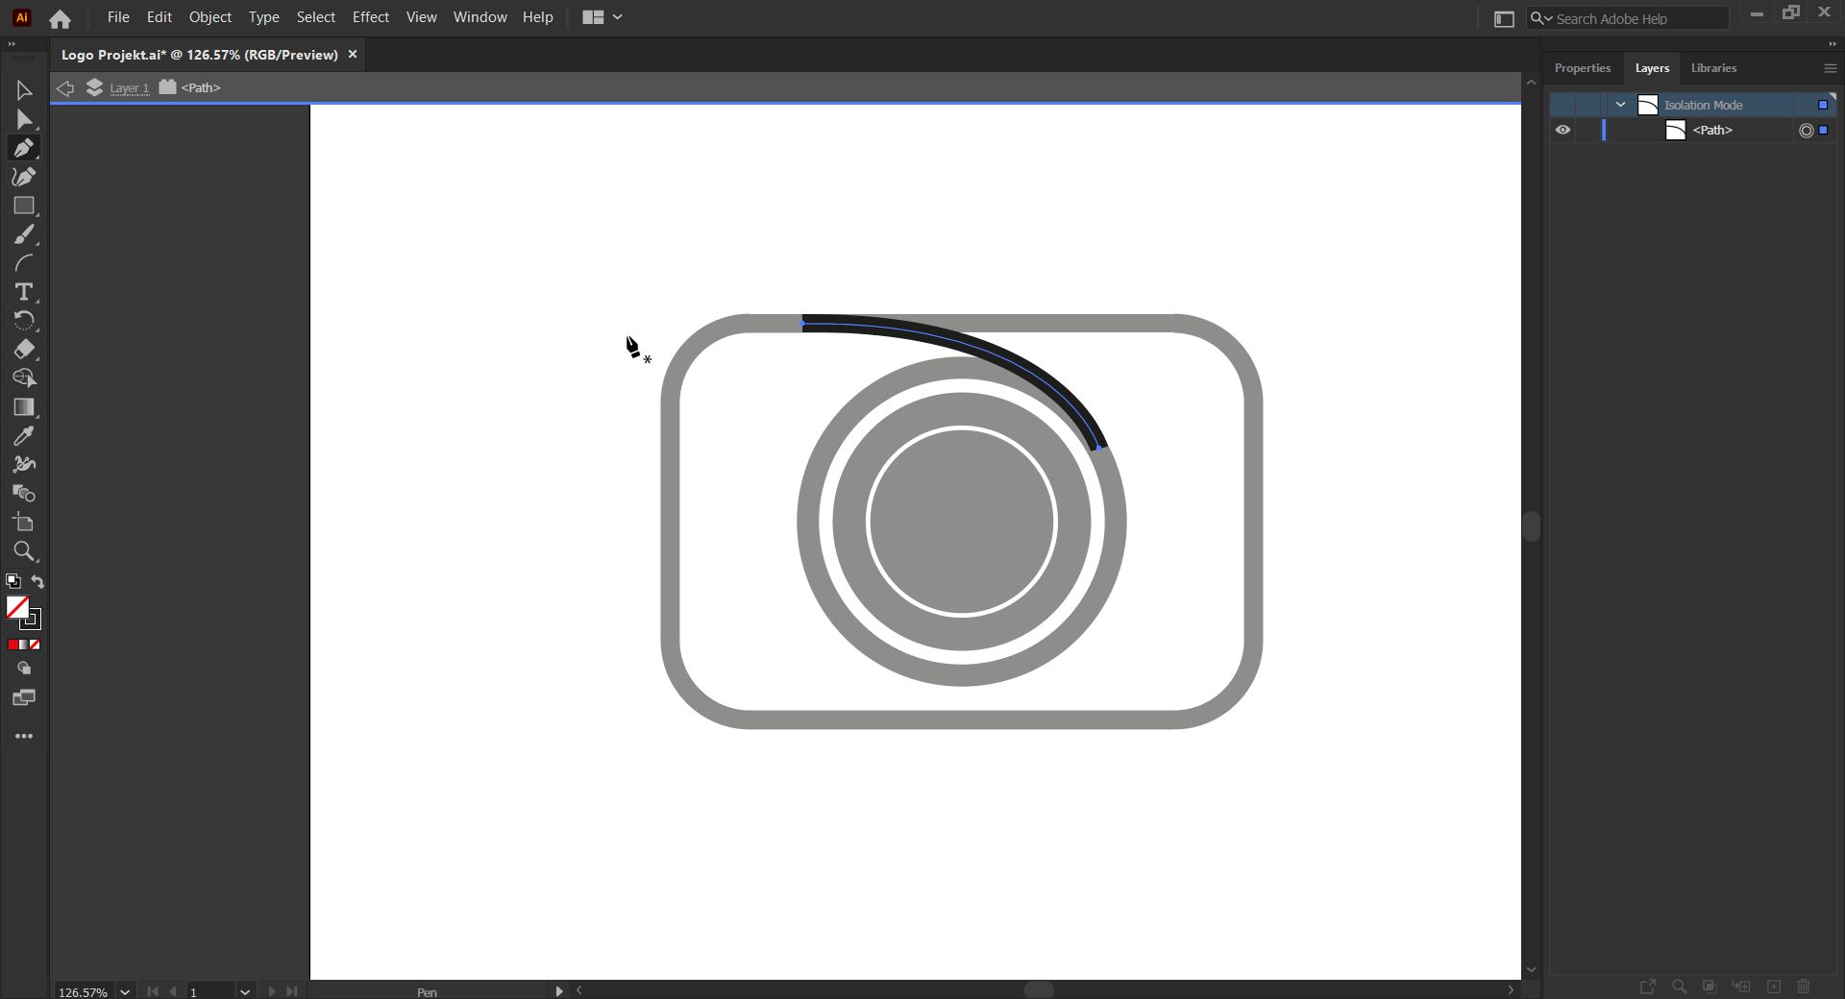Reset to default fill and stroke
Viewport: 1845px width, 999px height.
pyautogui.click(x=13, y=581)
